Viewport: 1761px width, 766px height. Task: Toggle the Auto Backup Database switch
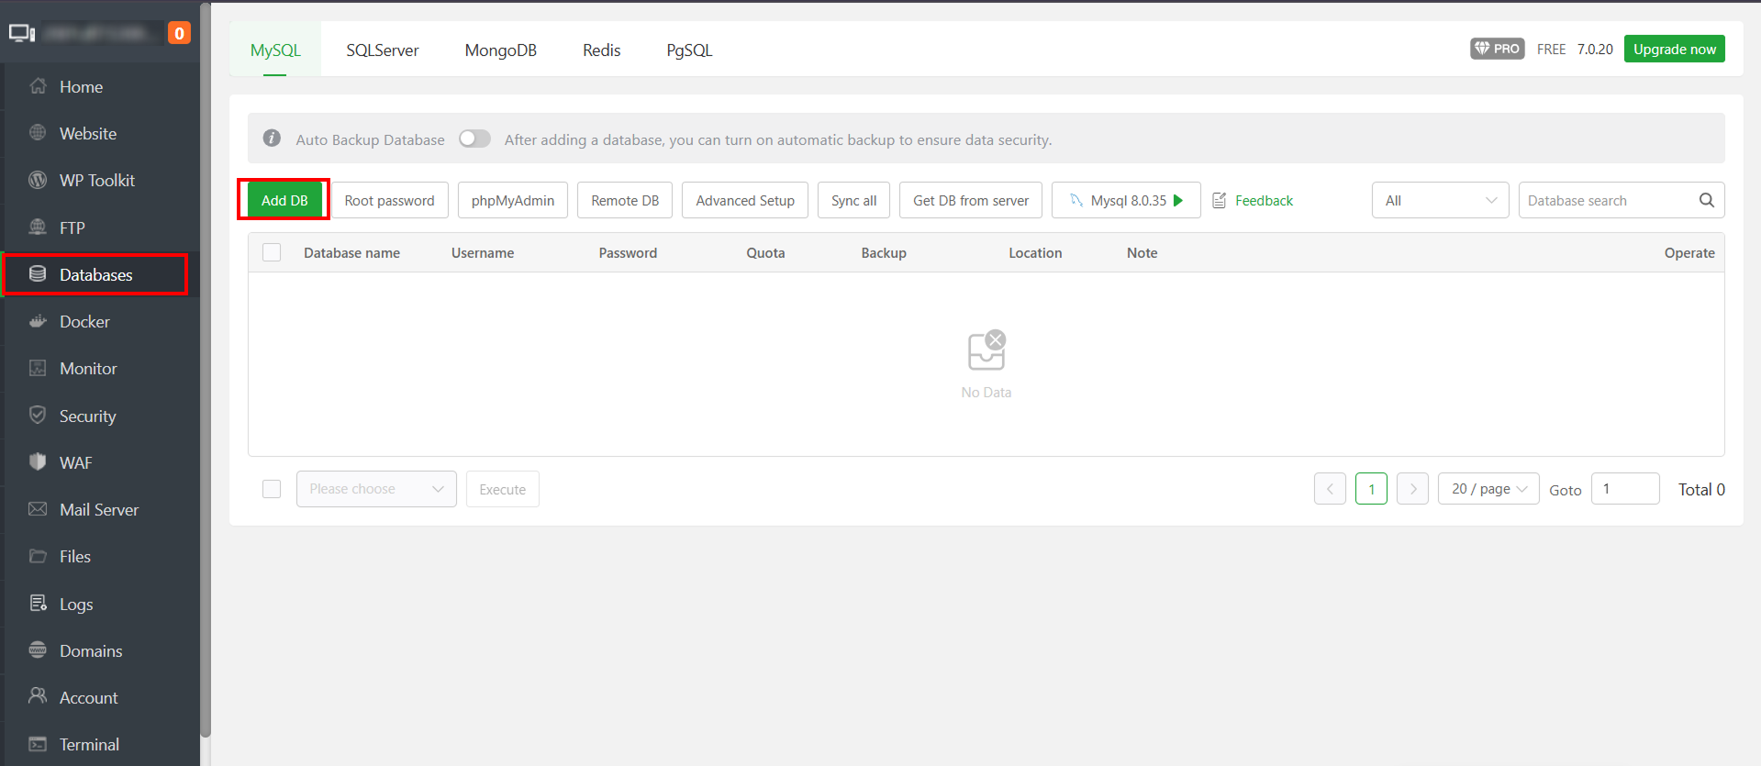474,139
